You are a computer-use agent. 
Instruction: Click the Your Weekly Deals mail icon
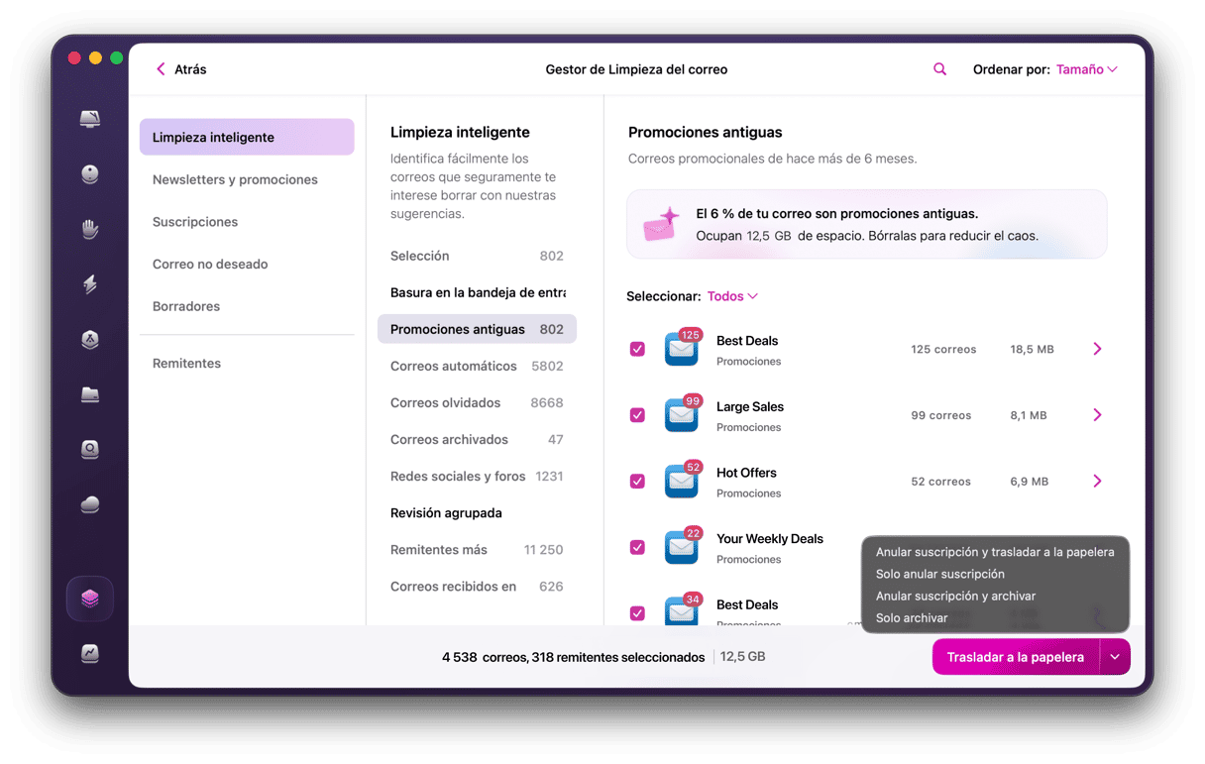(x=682, y=547)
